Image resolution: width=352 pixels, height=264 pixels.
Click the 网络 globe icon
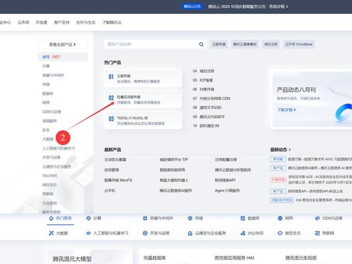pos(280,218)
